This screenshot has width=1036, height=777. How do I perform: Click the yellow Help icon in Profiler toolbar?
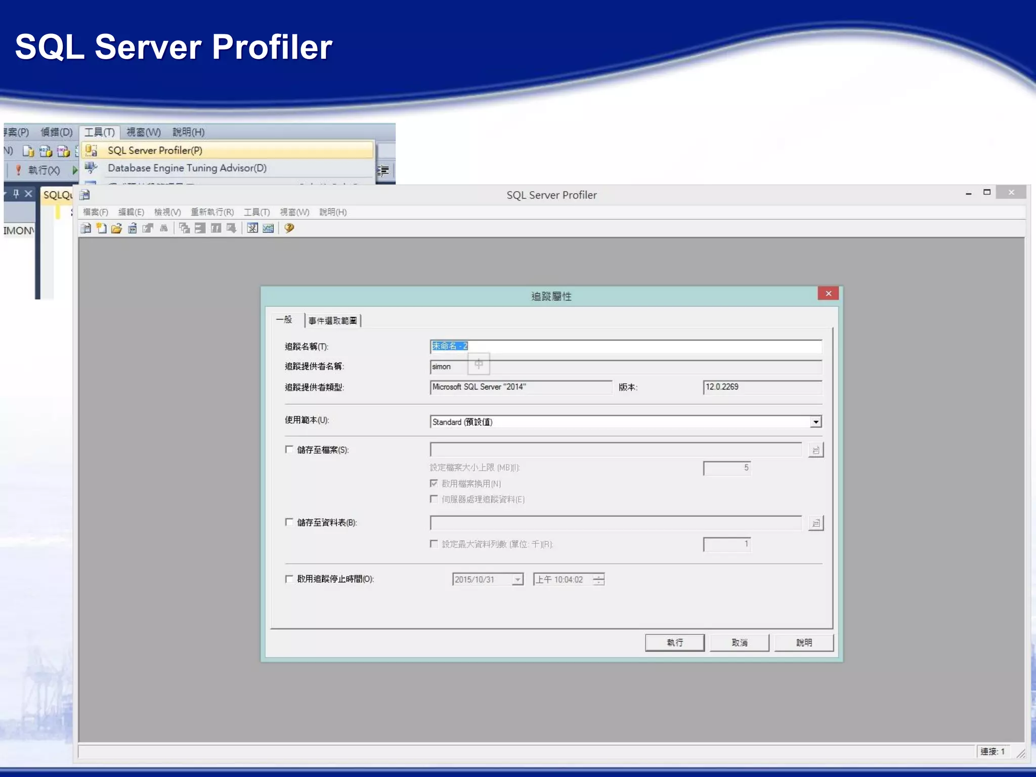[x=289, y=228]
